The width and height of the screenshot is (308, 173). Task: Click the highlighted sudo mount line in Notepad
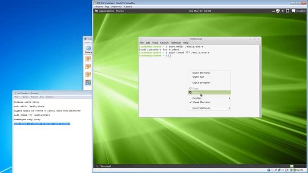(x=42, y=124)
